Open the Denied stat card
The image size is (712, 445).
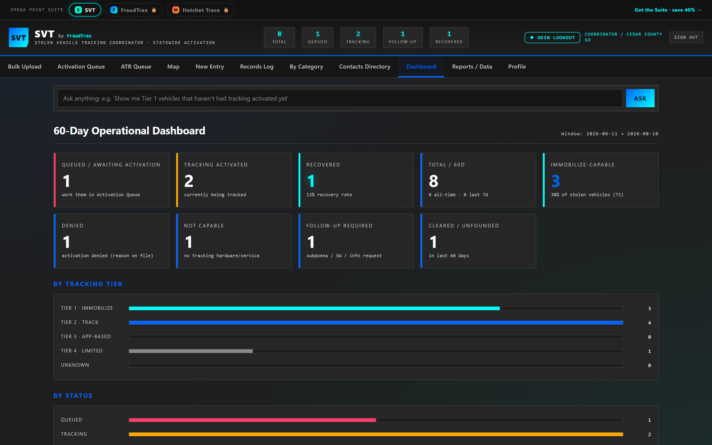pos(111,241)
